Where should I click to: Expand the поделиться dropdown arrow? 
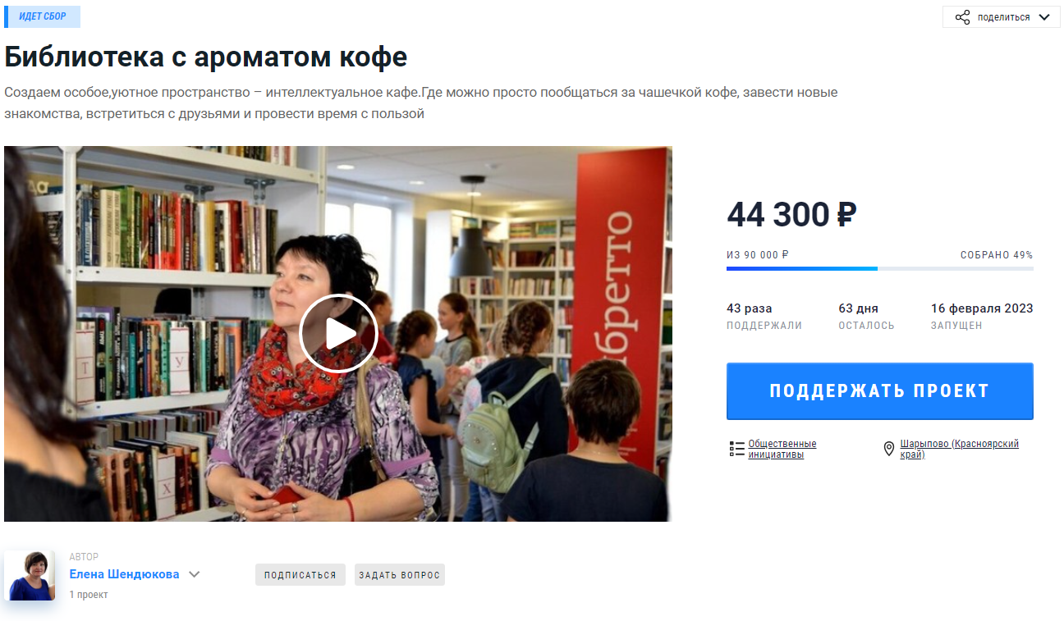pyautogui.click(x=1043, y=17)
